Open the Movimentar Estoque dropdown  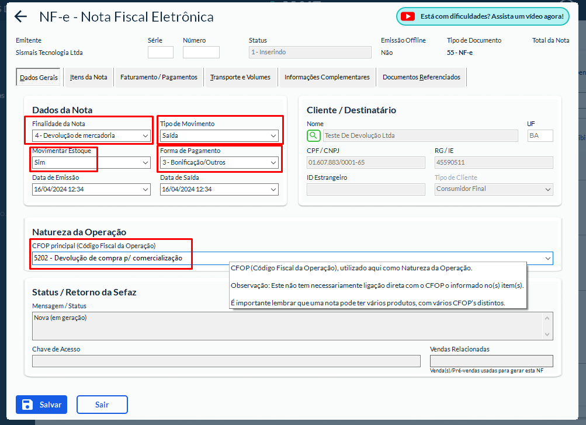click(x=92, y=163)
